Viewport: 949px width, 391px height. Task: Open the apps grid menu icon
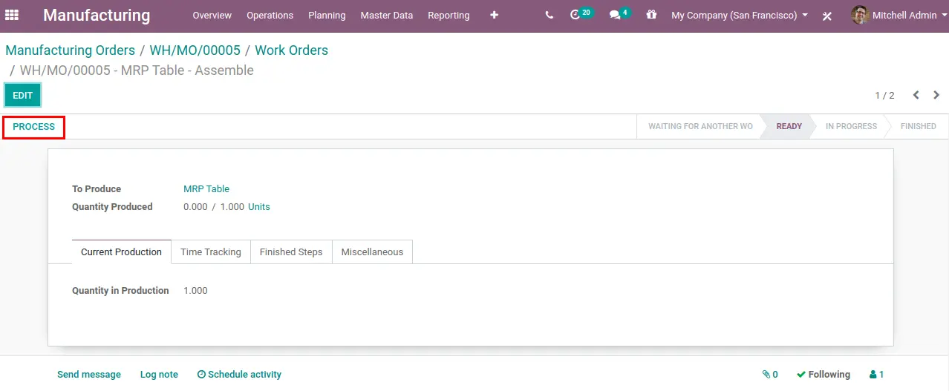tap(12, 15)
